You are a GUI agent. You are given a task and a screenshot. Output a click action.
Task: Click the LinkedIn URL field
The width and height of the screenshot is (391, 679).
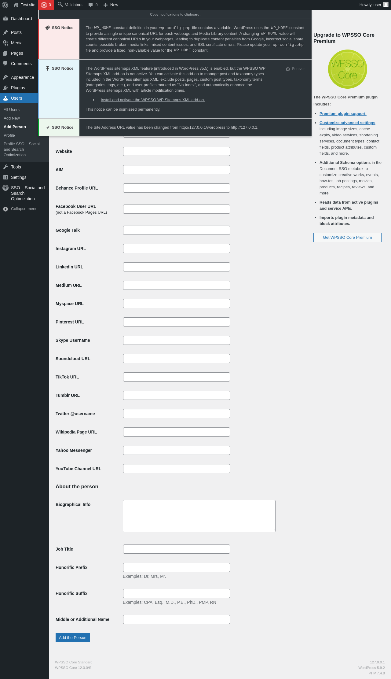pos(177,267)
